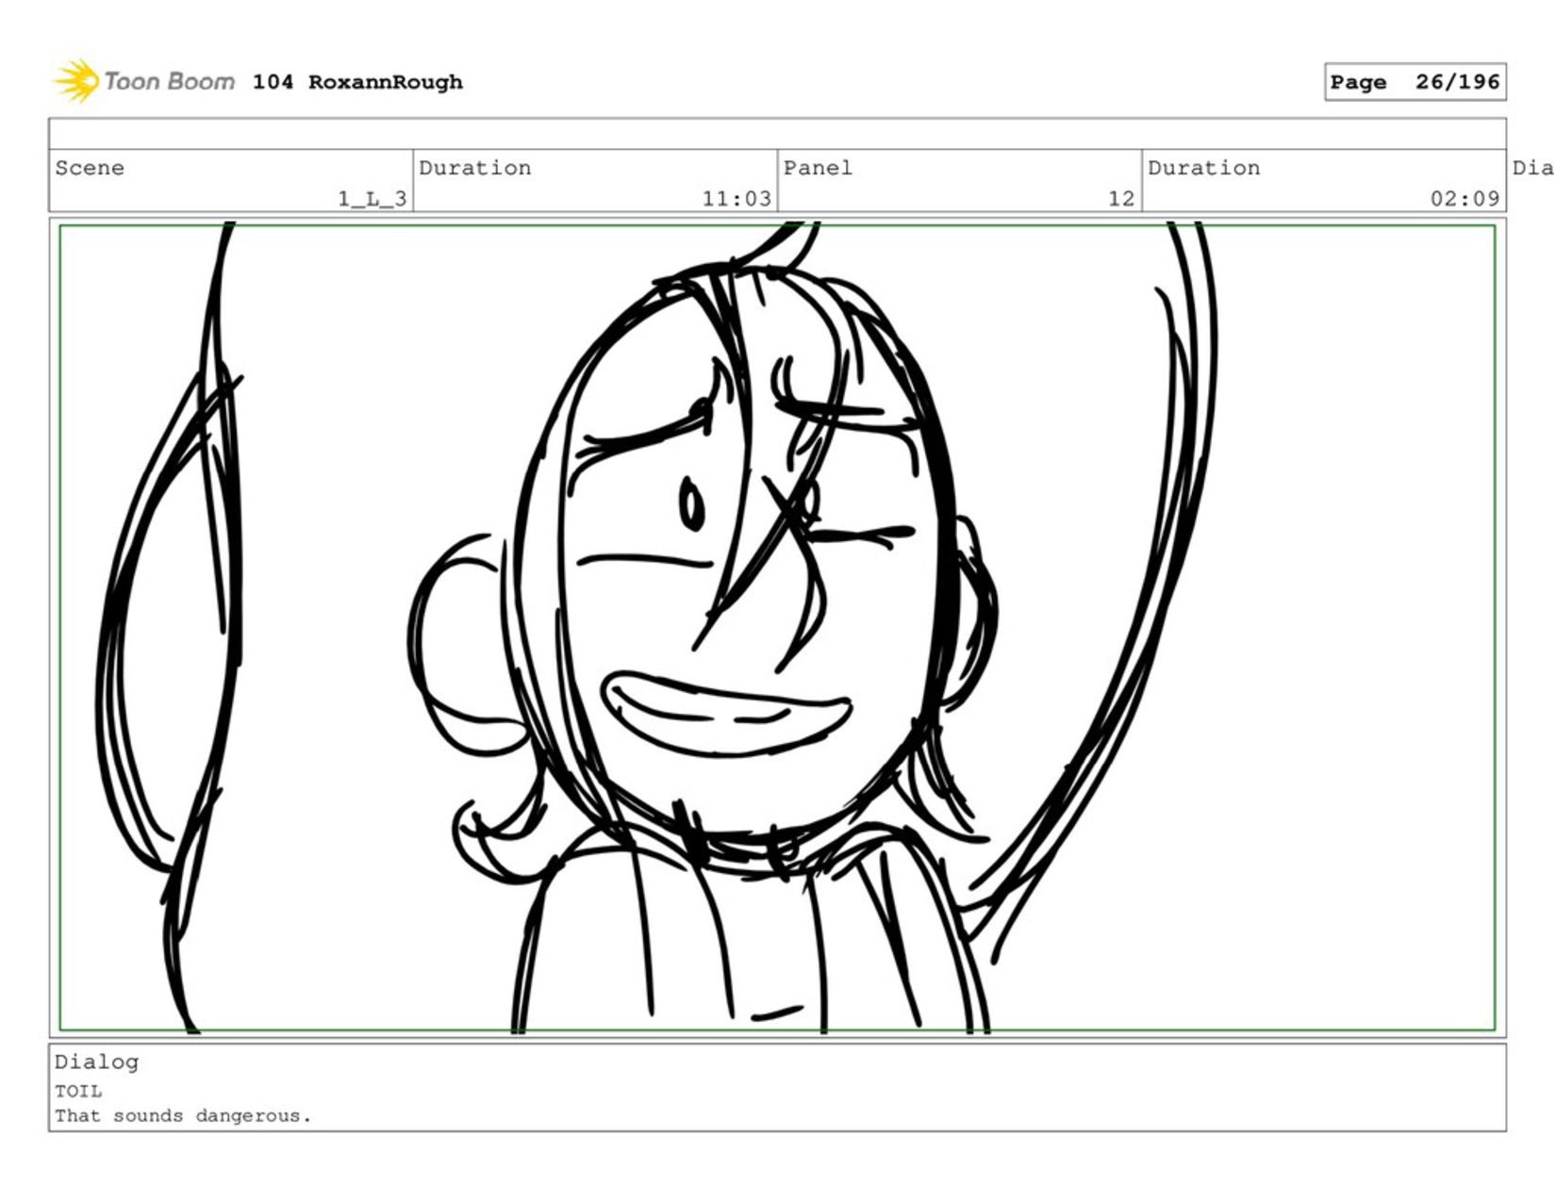
Task: Click the storyboard sketch panel image
Action: tap(777, 628)
